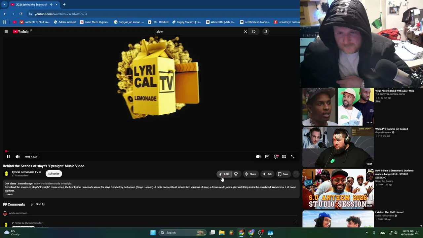
Task: Open the cloudy weather widget
Action: 12,233
